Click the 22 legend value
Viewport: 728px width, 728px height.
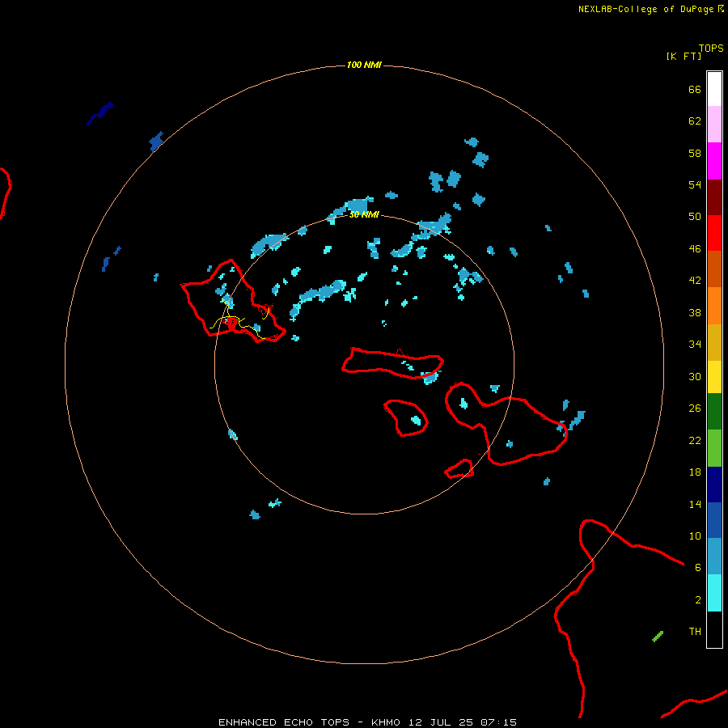click(695, 440)
